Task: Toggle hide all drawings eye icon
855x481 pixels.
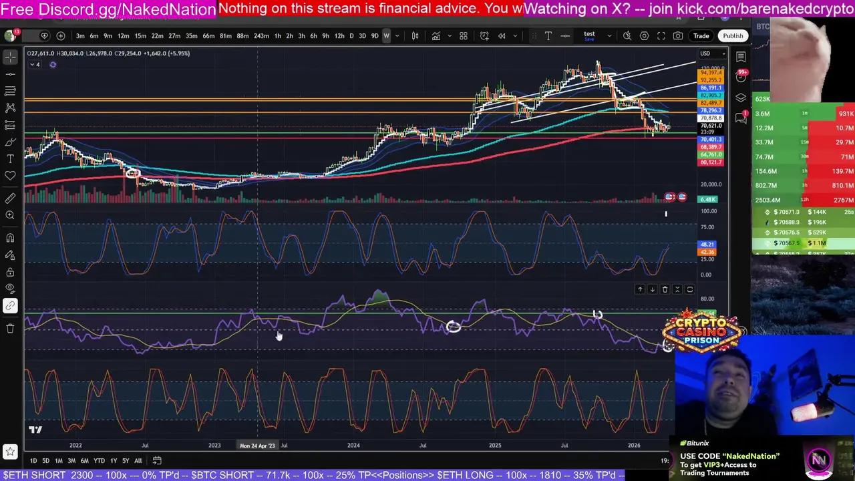Action: [x=10, y=289]
